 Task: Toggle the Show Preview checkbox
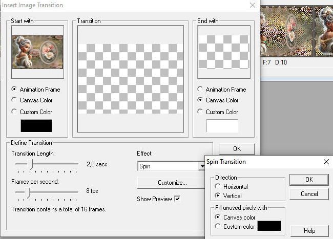(x=177, y=199)
